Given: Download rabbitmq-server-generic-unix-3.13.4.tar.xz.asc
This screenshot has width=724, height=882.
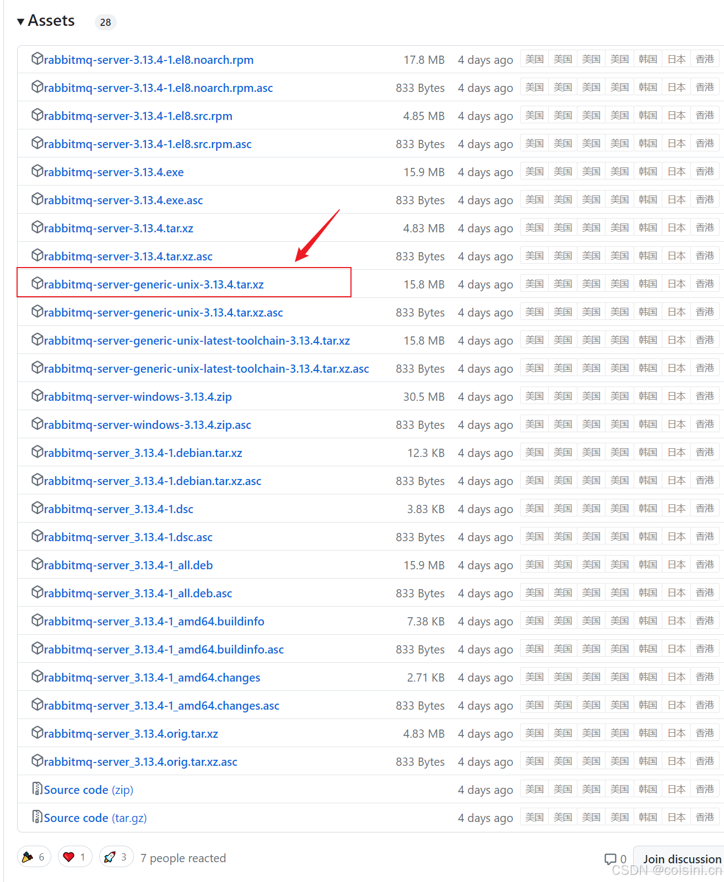Looking at the screenshot, I should click(164, 313).
